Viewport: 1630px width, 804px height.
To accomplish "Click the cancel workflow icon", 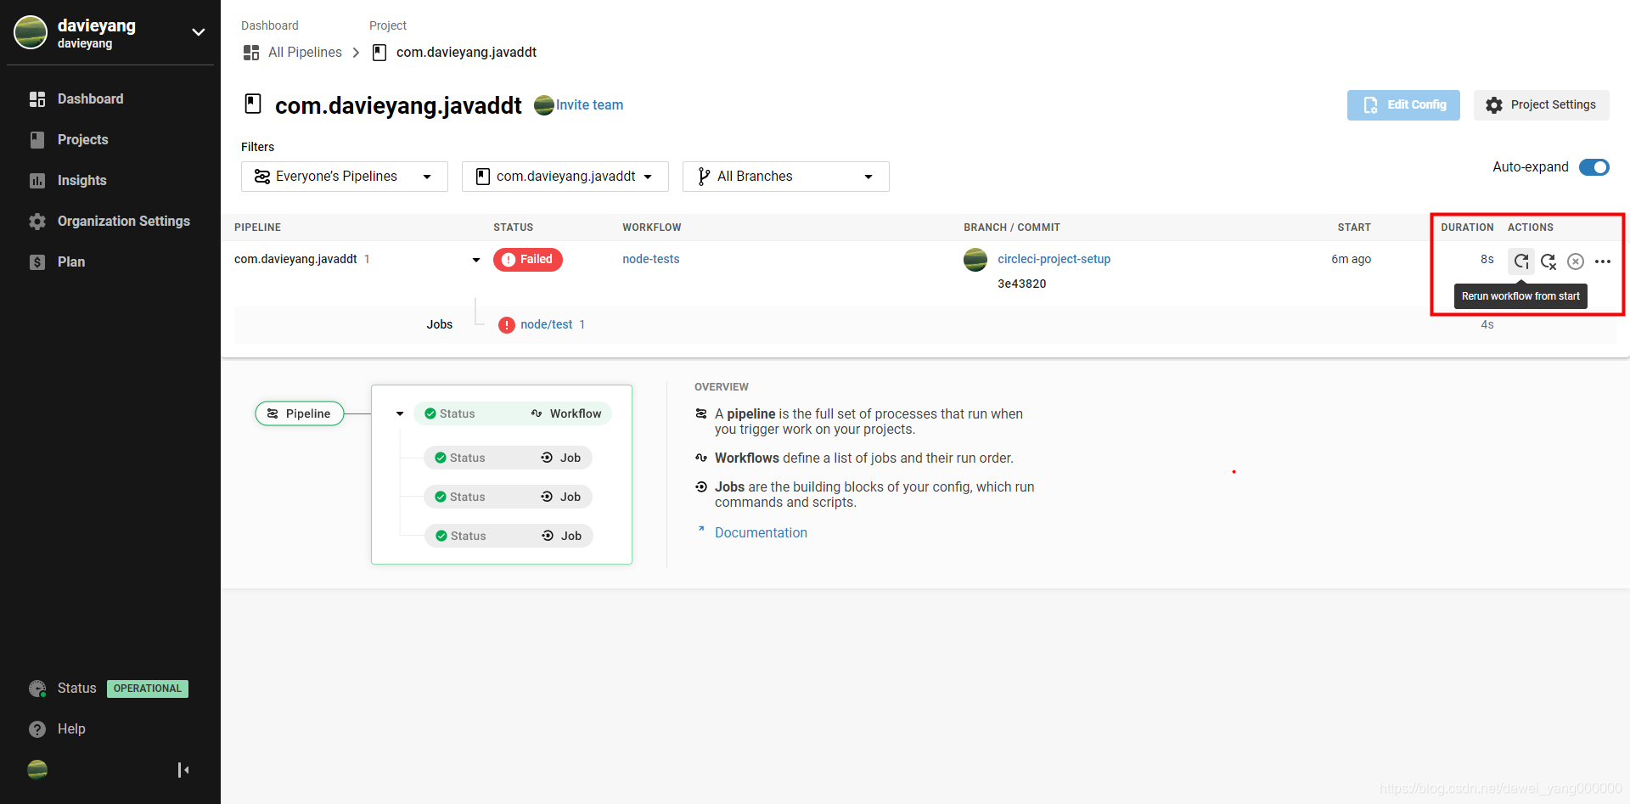I will click(x=1576, y=261).
